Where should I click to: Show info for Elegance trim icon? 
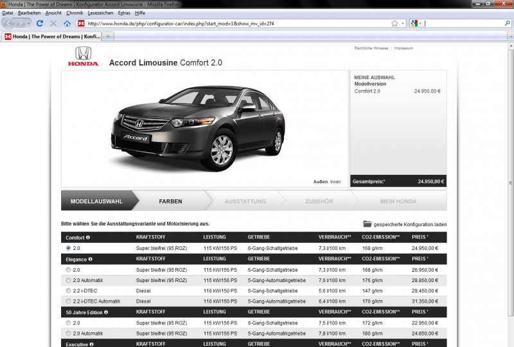pyautogui.click(x=90, y=259)
